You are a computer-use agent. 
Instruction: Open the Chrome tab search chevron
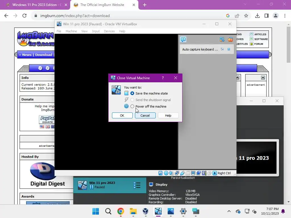[x=245, y=4]
